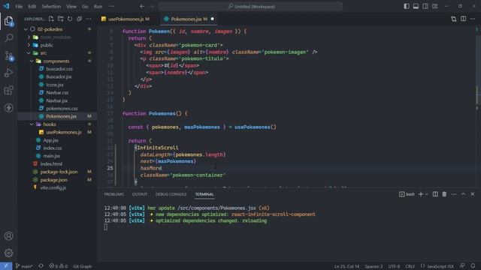Click Ln 25, Col 14 cursor position
481x270 pixels.
click(x=346, y=266)
